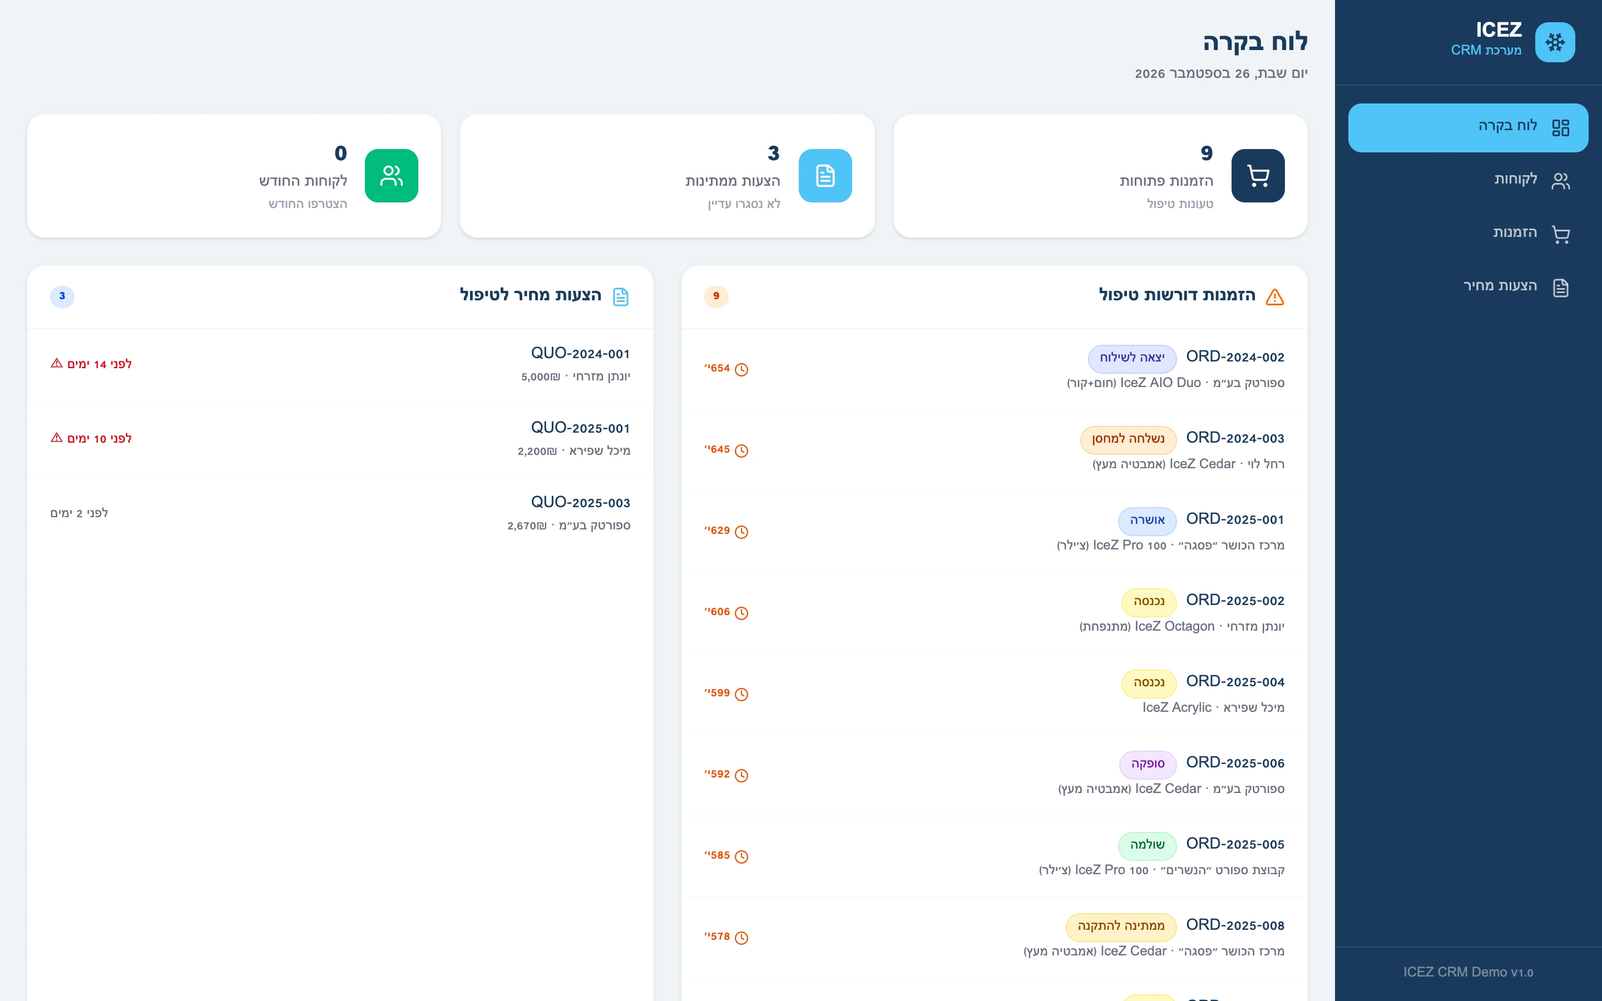This screenshot has height=1001, width=1602.
Task: Click the dark cart icon on open orders card
Action: click(x=1258, y=175)
